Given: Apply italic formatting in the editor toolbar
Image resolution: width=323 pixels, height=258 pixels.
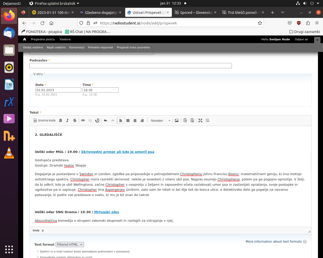Looking at the screenshot, I should pos(67,121).
